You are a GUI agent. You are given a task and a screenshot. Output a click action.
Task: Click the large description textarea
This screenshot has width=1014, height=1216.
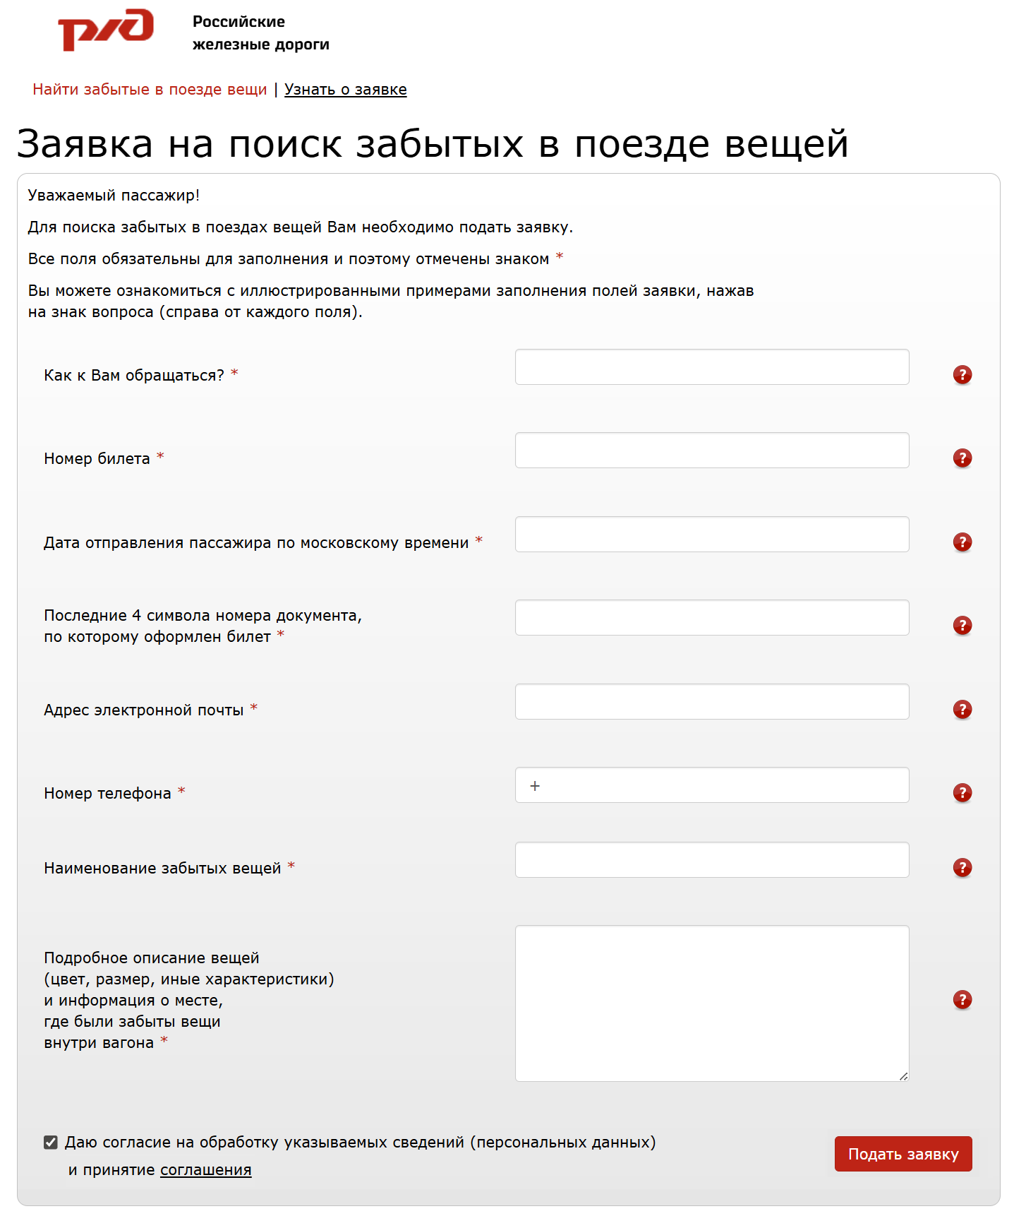pos(711,1003)
